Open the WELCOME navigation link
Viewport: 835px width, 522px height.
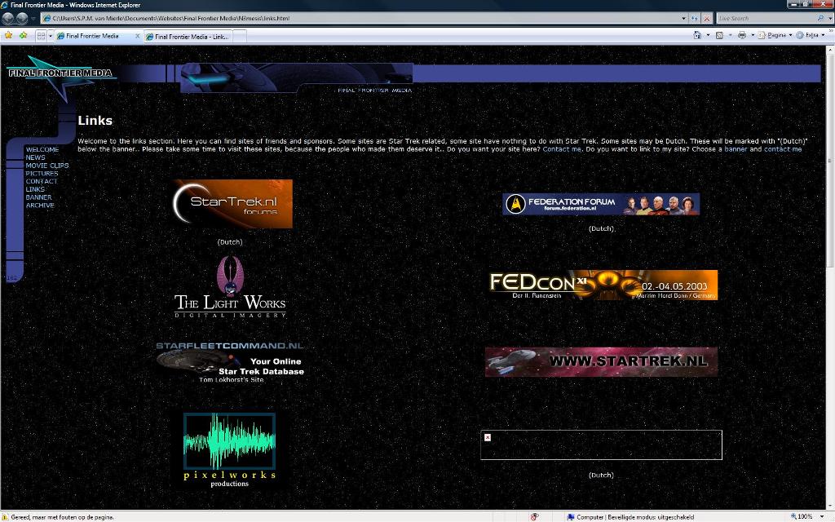[42, 150]
